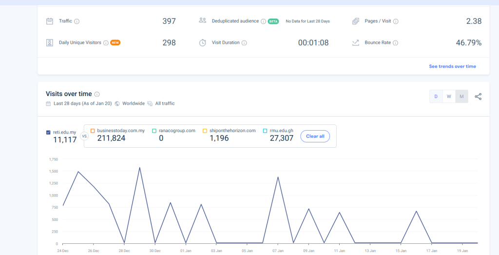Toggle the rmu.edu.gh checkbox
Viewport: 499px width, 255px height.
coord(265,131)
